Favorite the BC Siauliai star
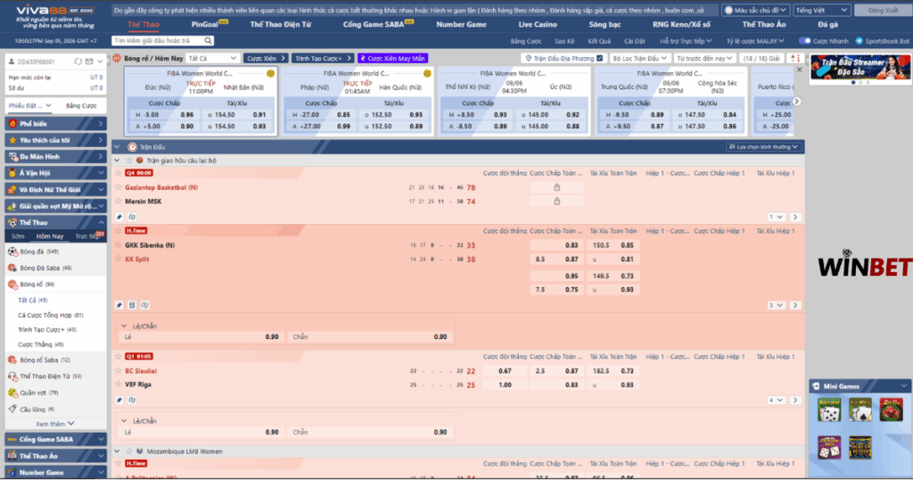The height and width of the screenshot is (480, 913). pos(119,370)
